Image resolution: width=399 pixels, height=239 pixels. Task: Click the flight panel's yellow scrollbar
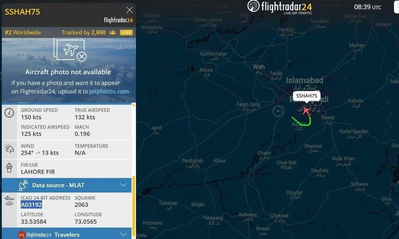point(134,207)
